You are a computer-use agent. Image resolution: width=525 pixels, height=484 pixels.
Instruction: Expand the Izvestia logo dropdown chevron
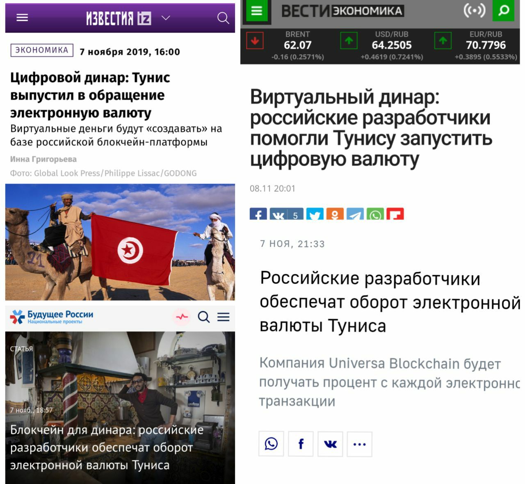point(166,18)
